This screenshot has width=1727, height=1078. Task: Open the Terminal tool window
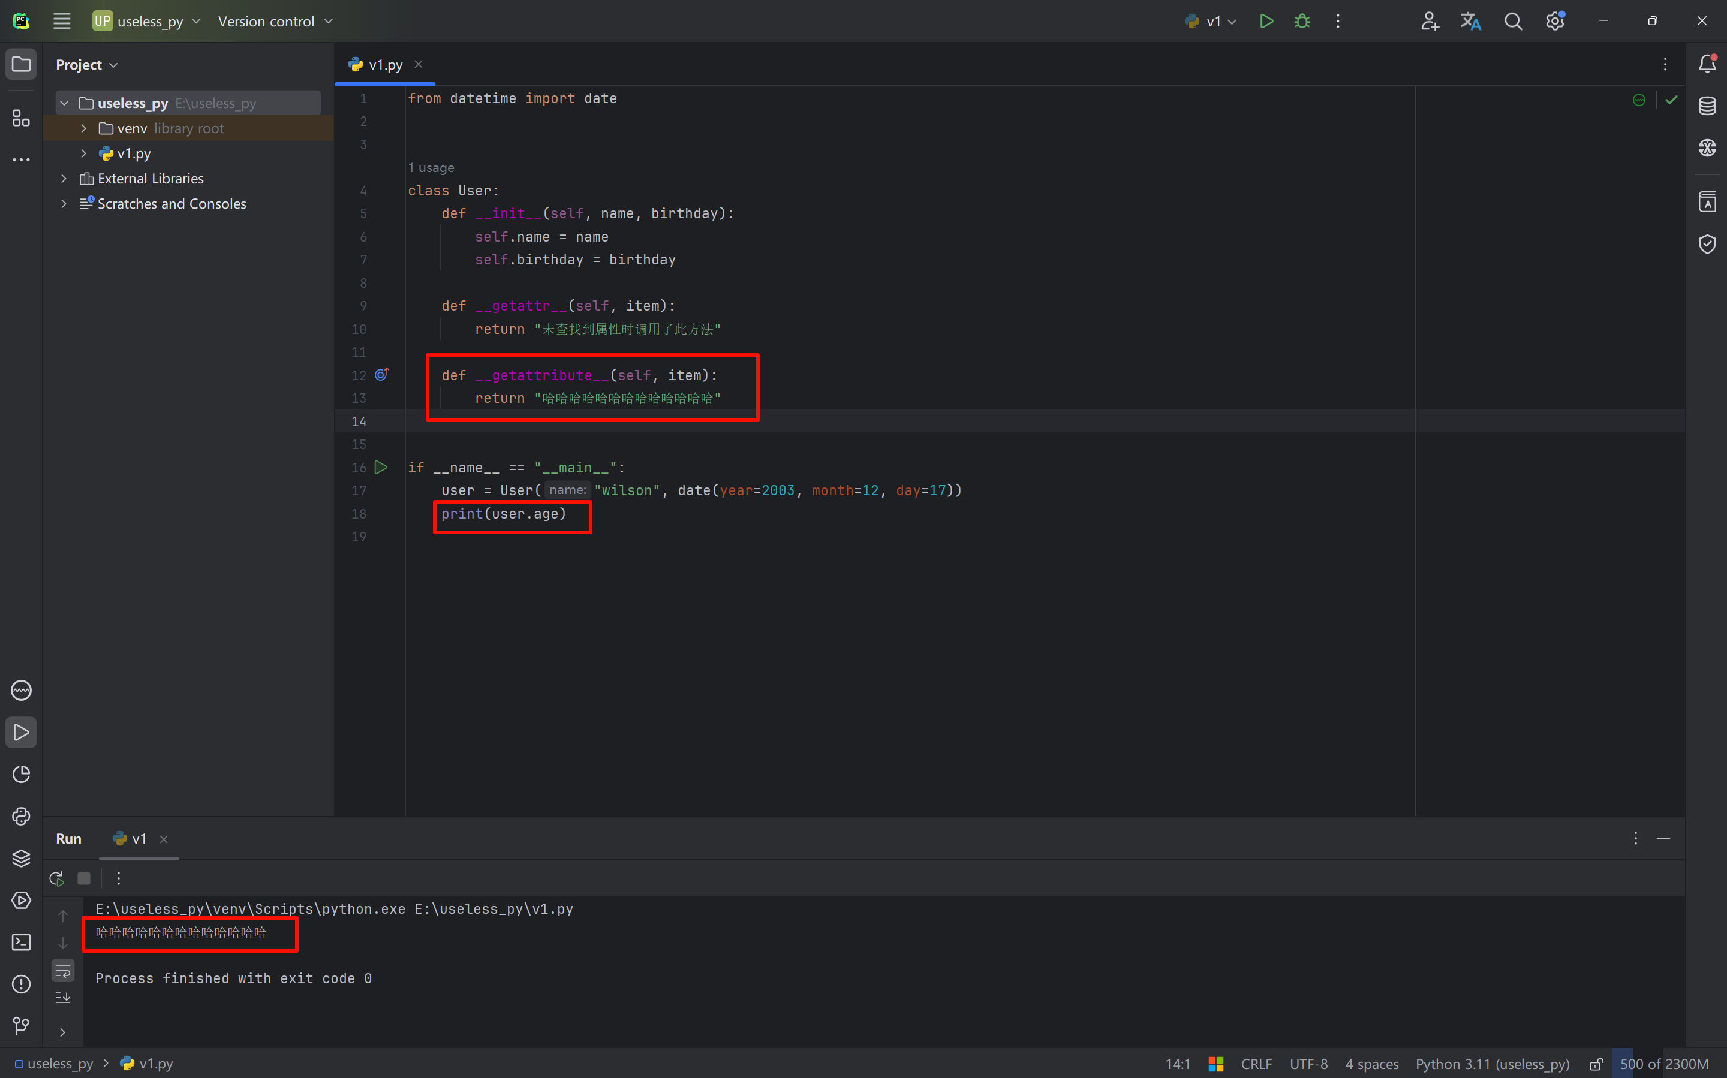tap(20, 942)
